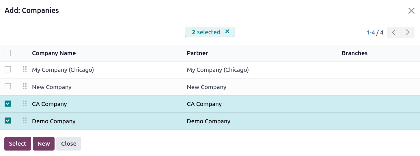Sort by Company Name column header
Screen dimensions: 420x156
[54, 53]
